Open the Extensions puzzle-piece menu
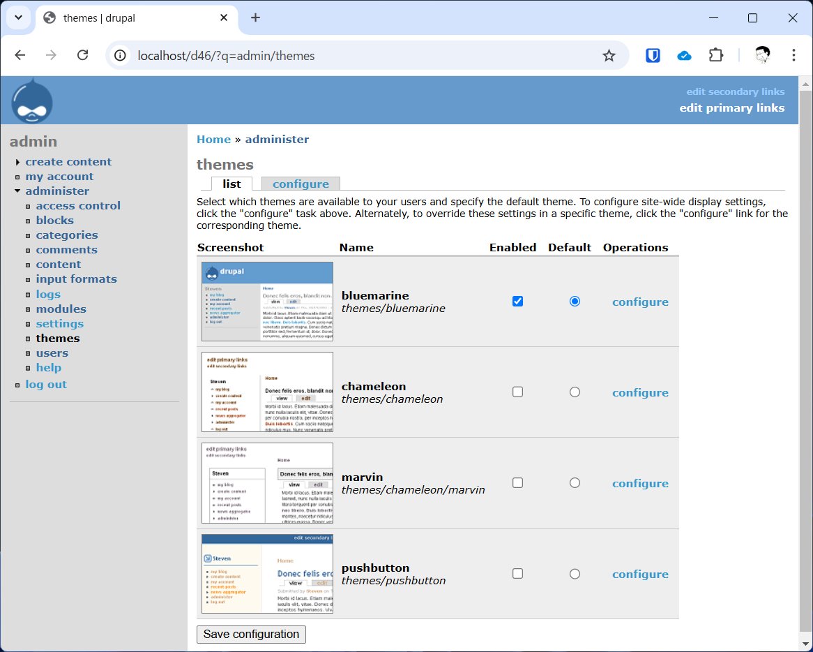The image size is (813, 652). (716, 55)
